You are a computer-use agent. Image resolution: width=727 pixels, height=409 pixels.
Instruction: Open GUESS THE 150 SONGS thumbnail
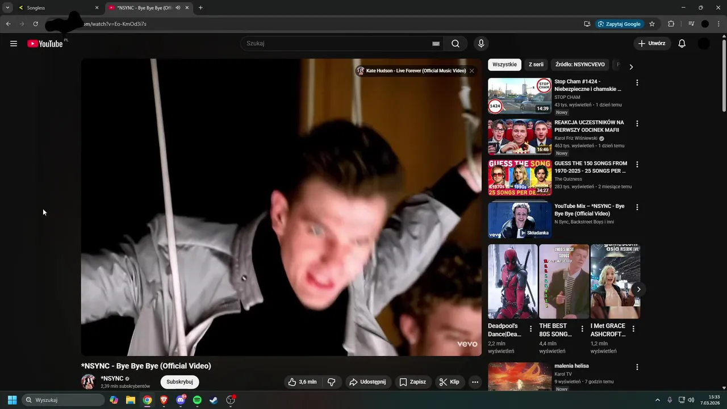(520, 178)
